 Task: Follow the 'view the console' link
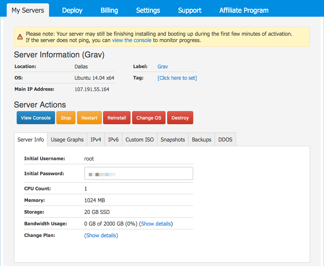coord(132,40)
